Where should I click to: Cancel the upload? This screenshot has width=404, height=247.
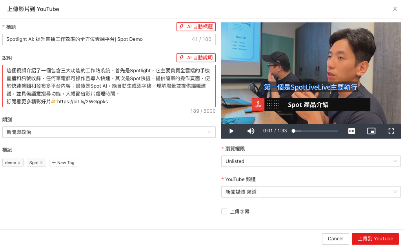[x=335, y=239]
